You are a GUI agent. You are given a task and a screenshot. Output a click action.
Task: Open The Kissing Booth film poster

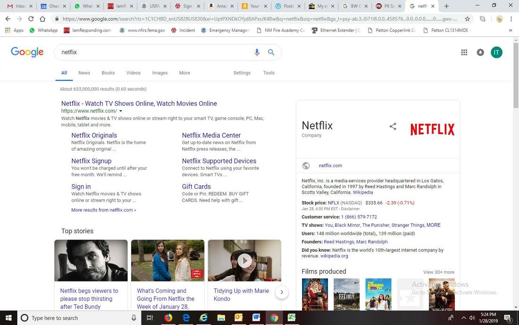pyautogui.click(x=378, y=294)
